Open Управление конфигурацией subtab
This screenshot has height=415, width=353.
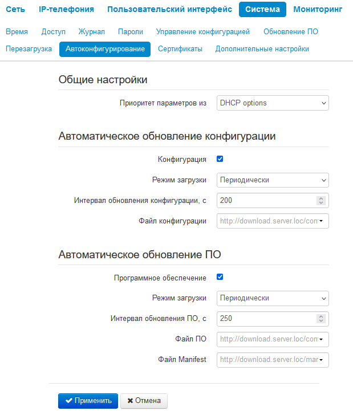coord(203,32)
